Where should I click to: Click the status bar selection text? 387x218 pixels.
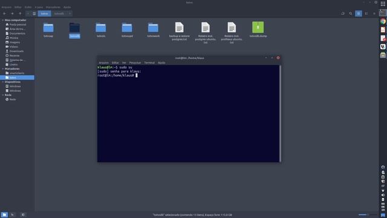click(x=192, y=215)
